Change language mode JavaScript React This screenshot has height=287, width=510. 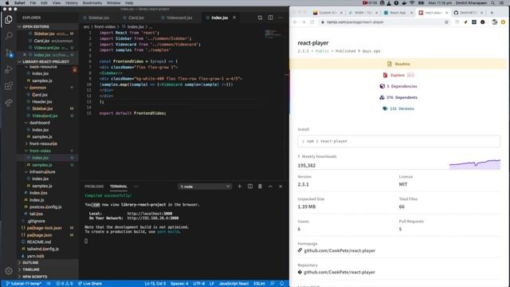pyautogui.click(x=233, y=284)
